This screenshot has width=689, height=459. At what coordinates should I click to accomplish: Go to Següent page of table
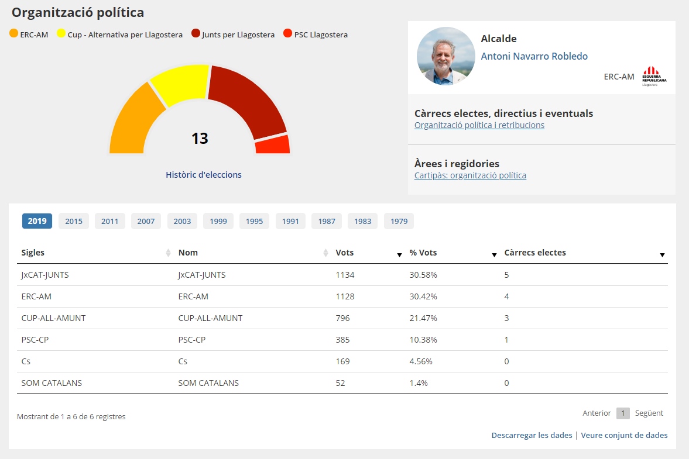click(649, 413)
